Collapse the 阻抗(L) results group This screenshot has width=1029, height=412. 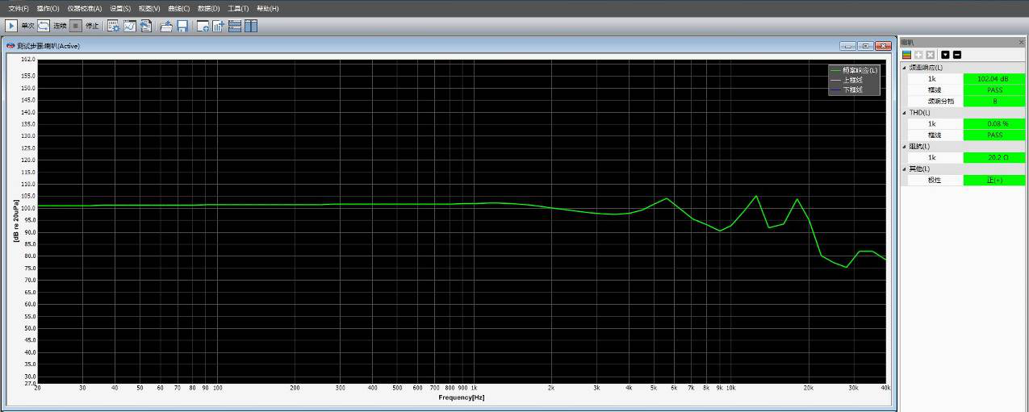pyautogui.click(x=905, y=147)
